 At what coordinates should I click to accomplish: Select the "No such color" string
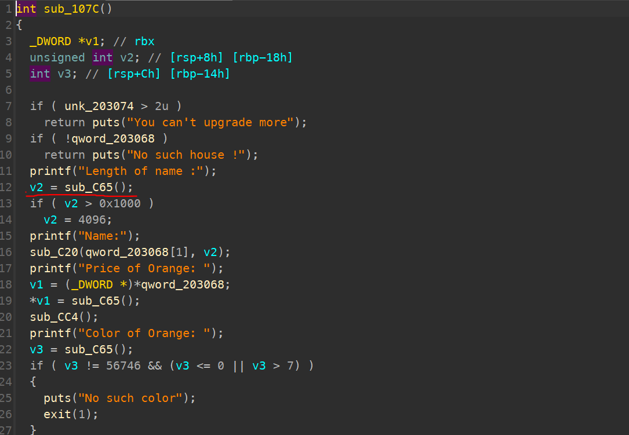(x=130, y=398)
